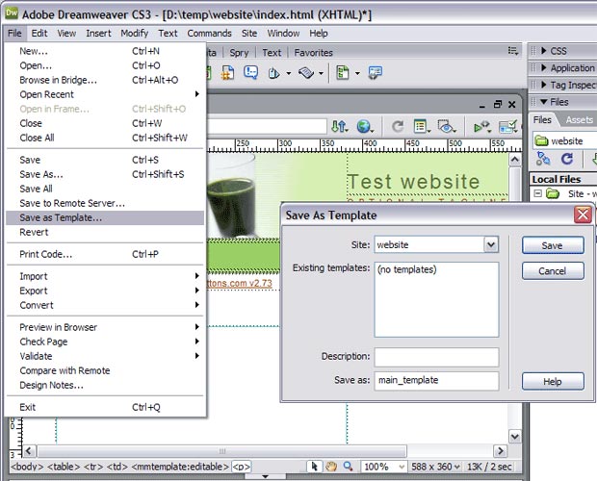Click the File Management up/down arrows icon
Viewport: 597px width, 481px height.
(x=339, y=126)
